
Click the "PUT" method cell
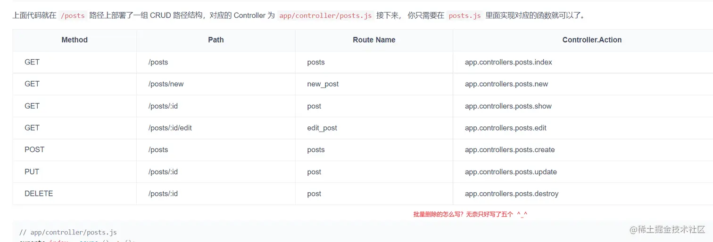[32, 172]
